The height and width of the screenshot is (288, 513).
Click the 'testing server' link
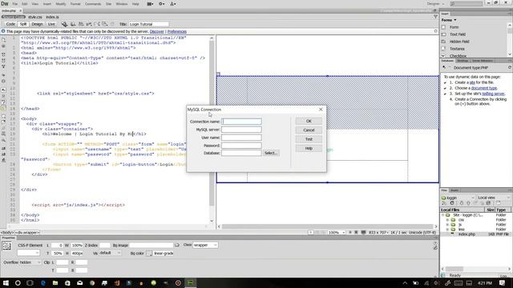(x=493, y=94)
